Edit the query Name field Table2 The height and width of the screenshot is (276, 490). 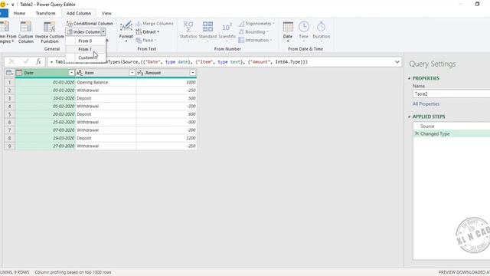pyautogui.click(x=451, y=94)
